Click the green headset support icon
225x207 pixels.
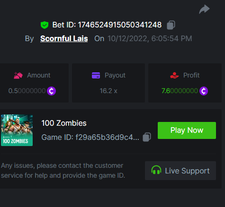(x=156, y=170)
